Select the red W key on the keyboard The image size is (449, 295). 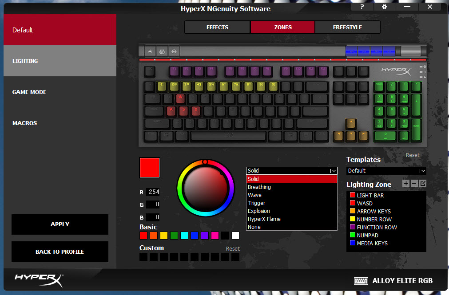click(180, 99)
